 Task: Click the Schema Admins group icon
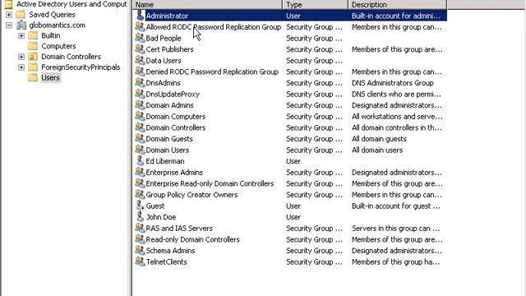(x=140, y=250)
